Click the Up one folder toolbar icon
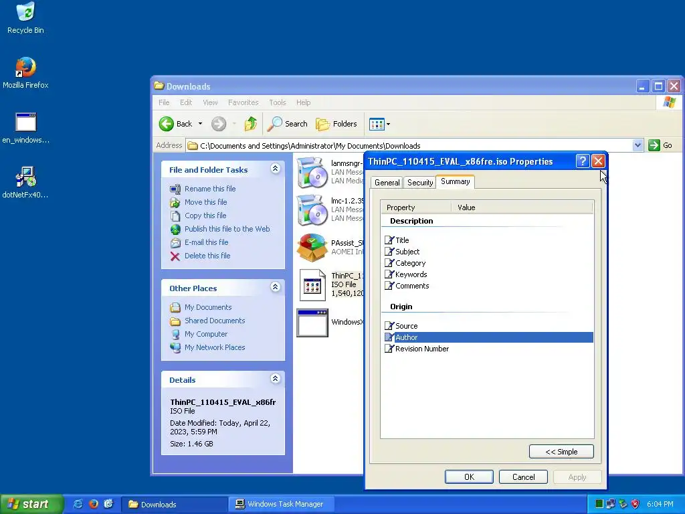685x514 pixels. click(x=251, y=124)
